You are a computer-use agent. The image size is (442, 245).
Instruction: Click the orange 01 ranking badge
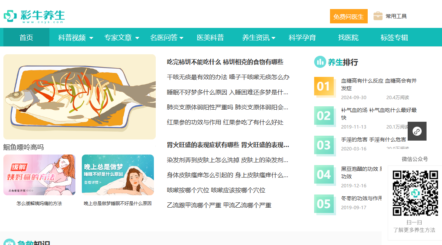point(324,87)
